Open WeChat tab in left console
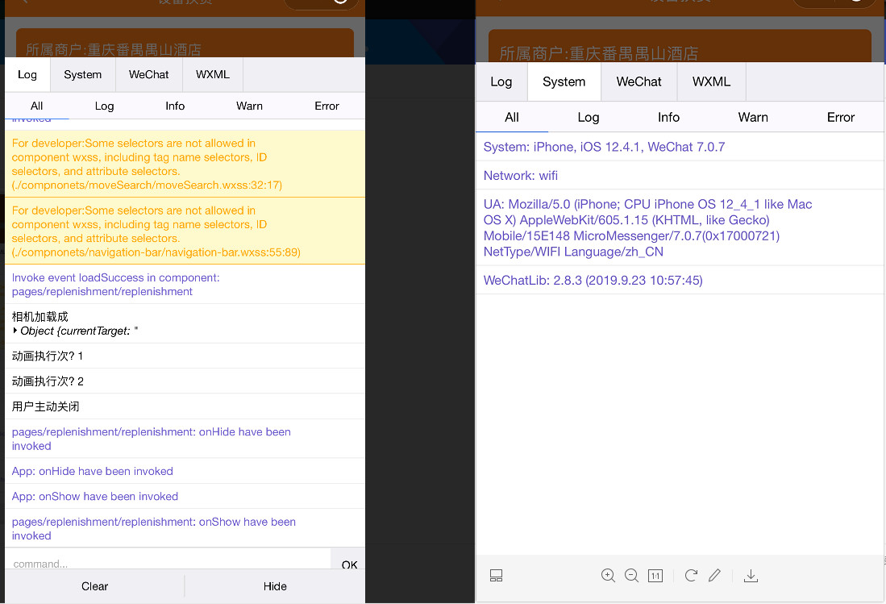Screen dimensions: 886x604 coord(148,74)
